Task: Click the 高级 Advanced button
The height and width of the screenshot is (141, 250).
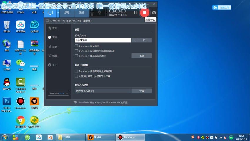Action: [141, 56]
